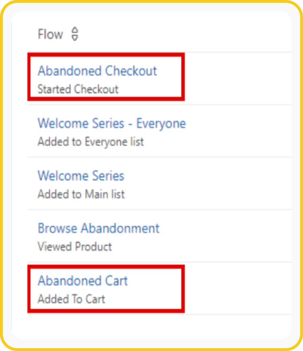Screen dimensions: 303x351
Task: Open the Browse Abandonment flow
Action: tap(98, 228)
